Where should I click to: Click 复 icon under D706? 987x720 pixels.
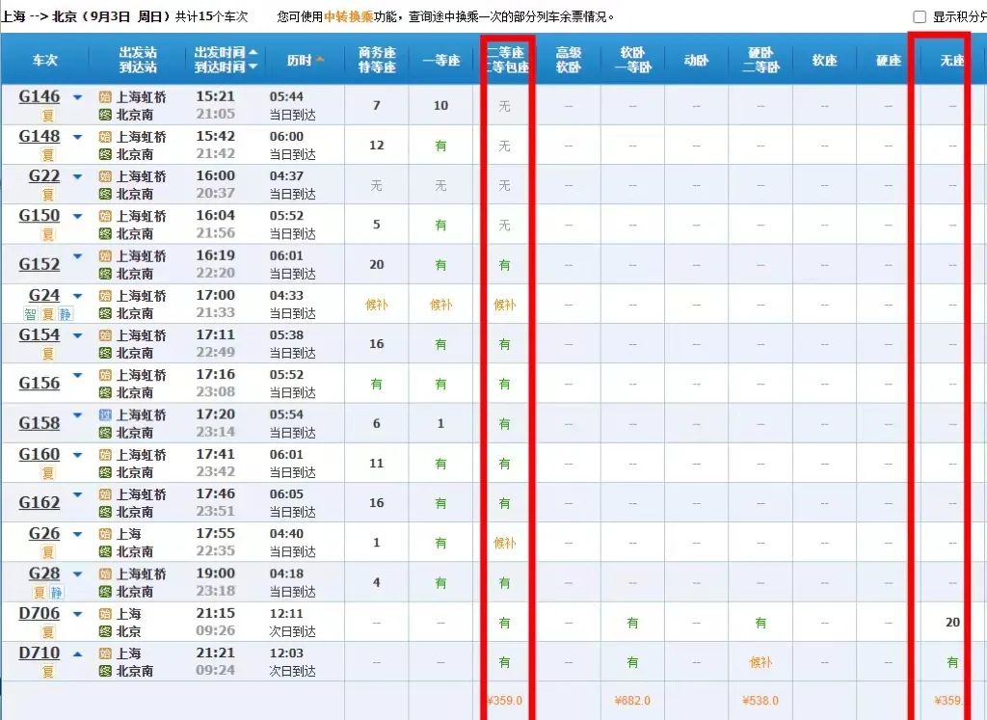[48, 632]
